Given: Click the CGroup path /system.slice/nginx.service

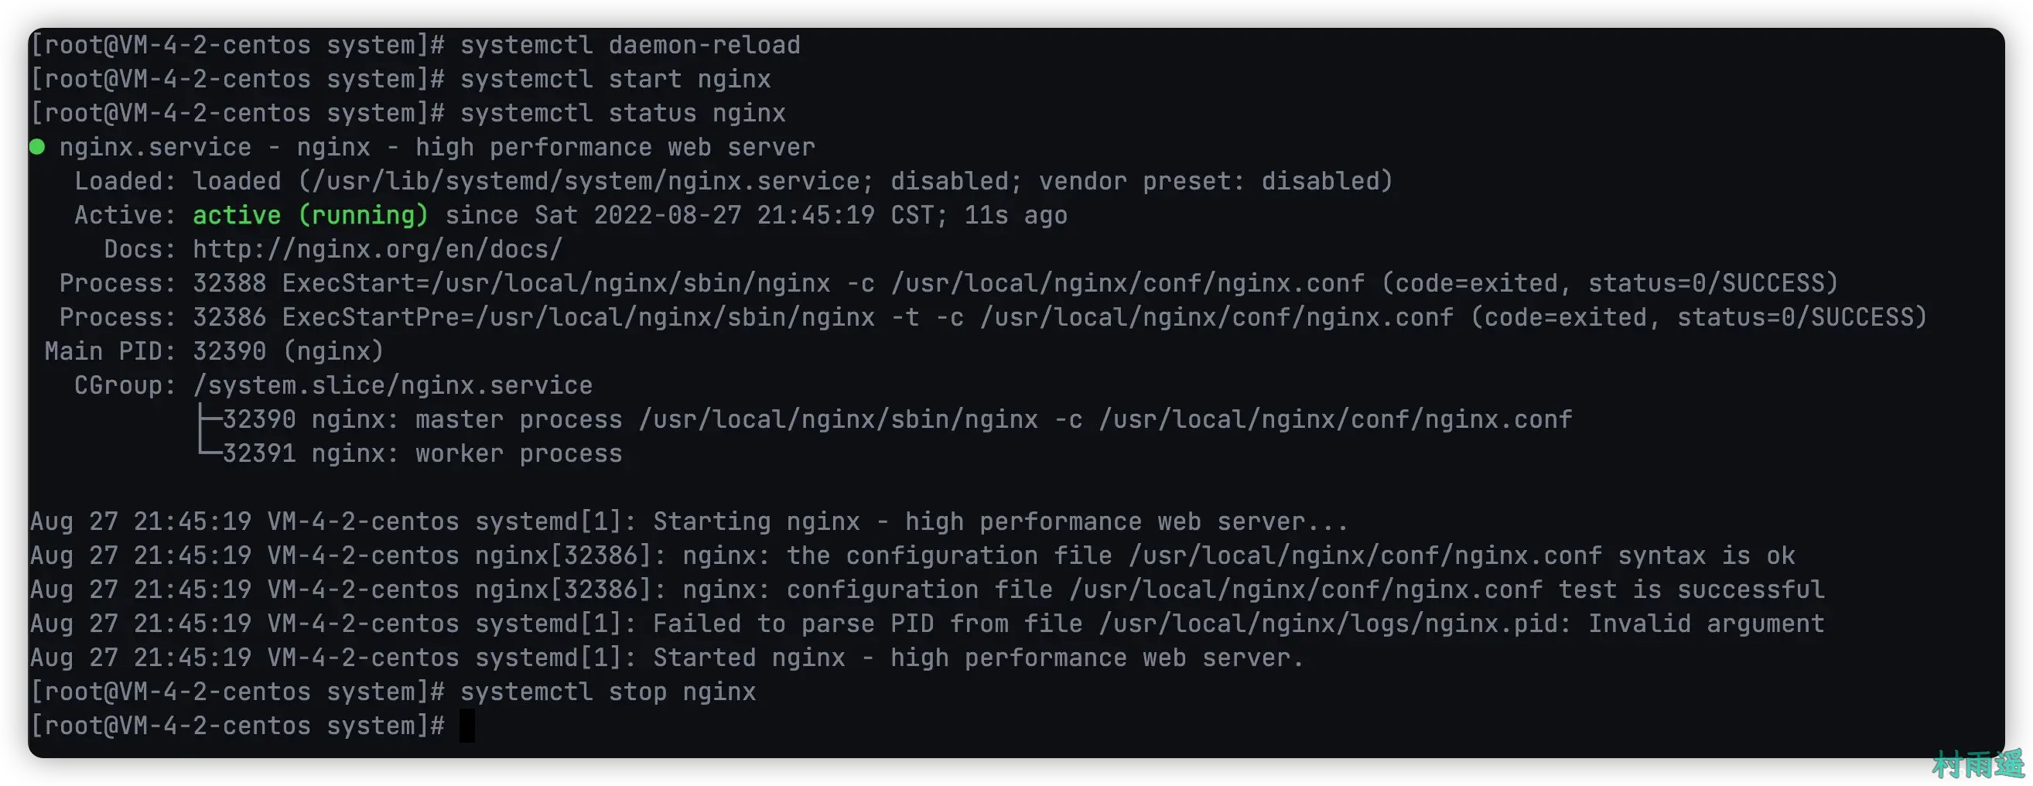Looking at the screenshot, I should [392, 386].
